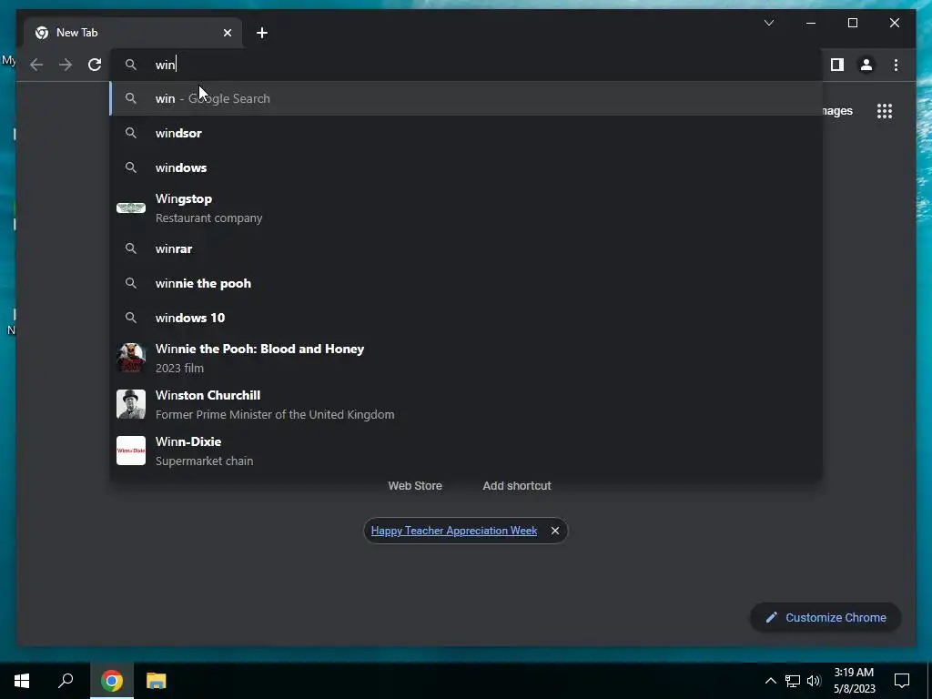Screen dimensions: 932x699
Task: Click the magnifier icon beside windsor
Action: click(131, 133)
